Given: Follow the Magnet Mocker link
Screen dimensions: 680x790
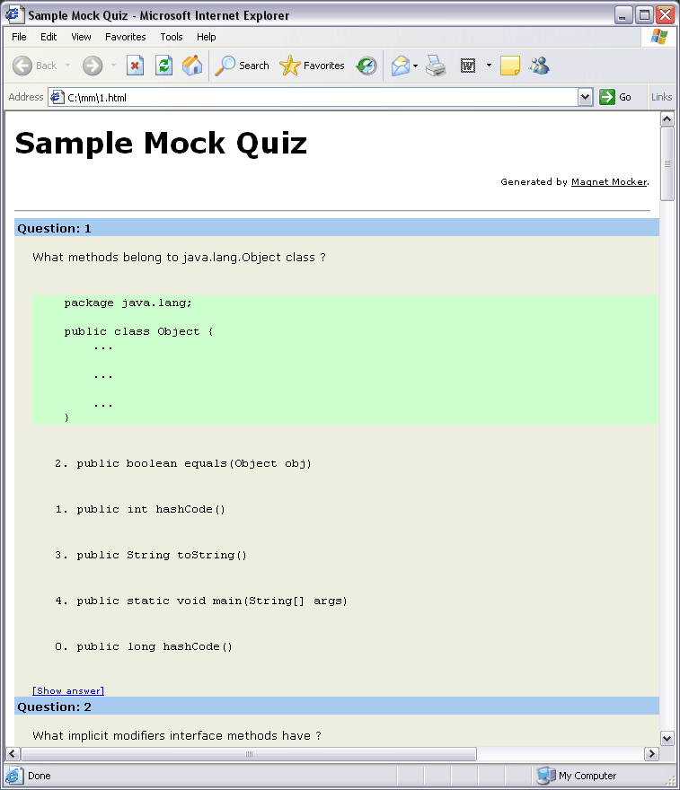Looking at the screenshot, I should click(609, 182).
